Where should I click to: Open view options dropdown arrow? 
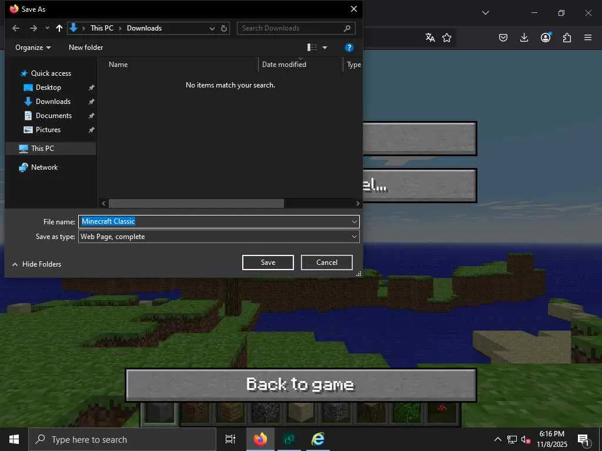[x=325, y=48]
